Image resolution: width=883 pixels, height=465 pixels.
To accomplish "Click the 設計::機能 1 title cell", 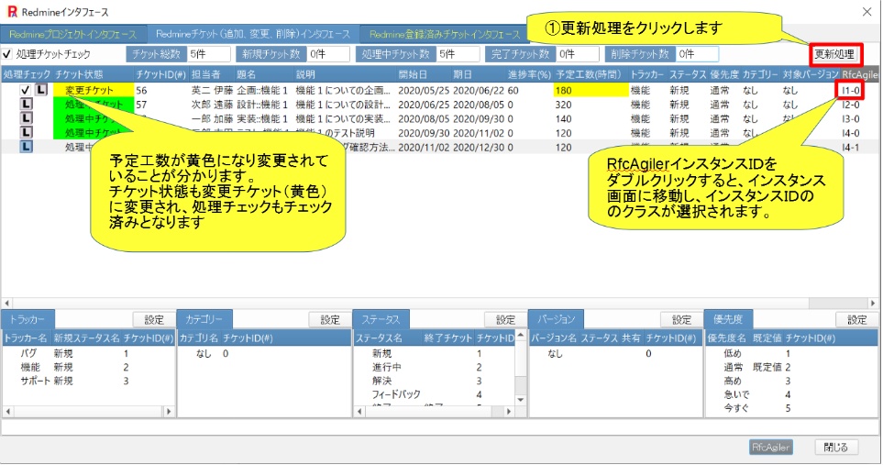I will (x=262, y=105).
